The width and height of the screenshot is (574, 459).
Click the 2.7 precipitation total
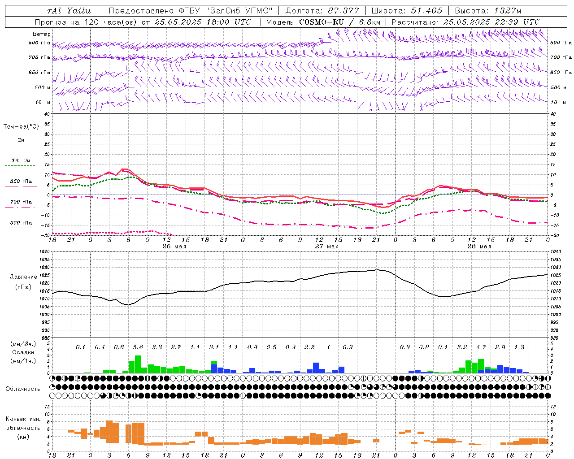[x=176, y=347]
